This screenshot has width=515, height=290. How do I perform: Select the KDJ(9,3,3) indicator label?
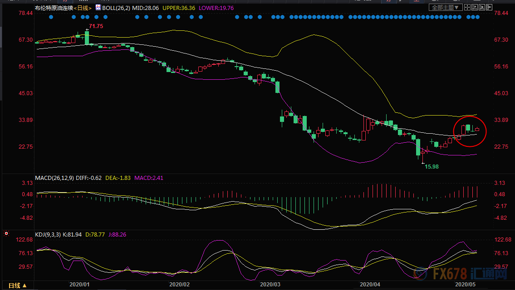[x=47, y=235]
